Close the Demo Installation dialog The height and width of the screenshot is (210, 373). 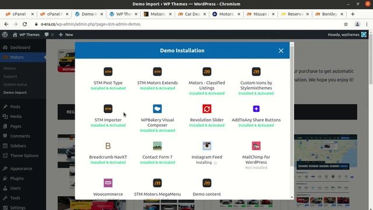(x=281, y=51)
